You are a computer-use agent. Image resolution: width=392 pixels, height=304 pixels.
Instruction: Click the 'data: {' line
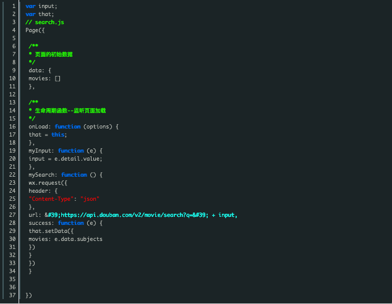pos(40,70)
